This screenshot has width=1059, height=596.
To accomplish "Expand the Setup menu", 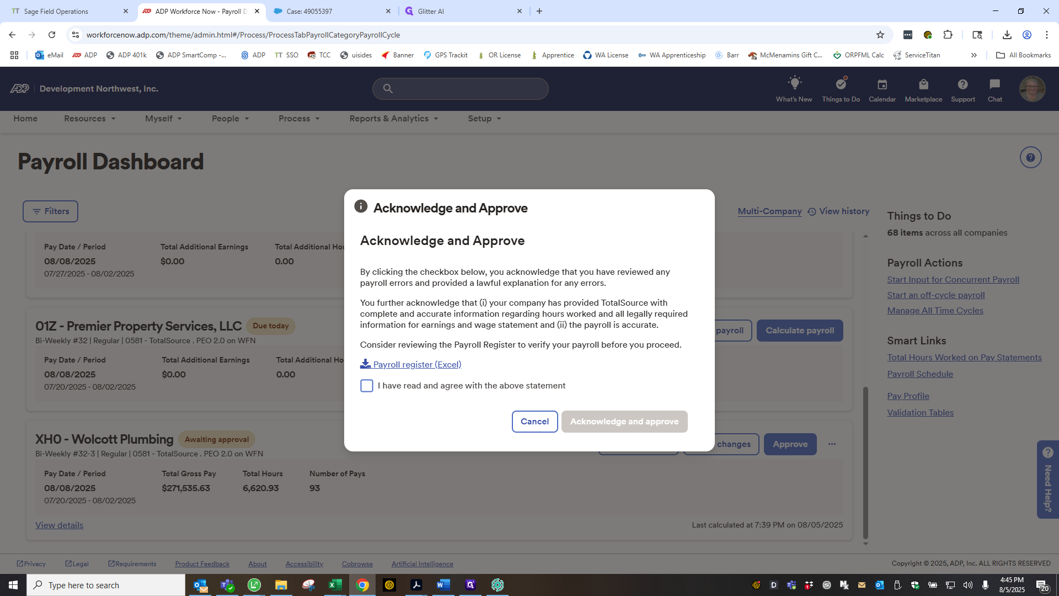I will click(484, 119).
